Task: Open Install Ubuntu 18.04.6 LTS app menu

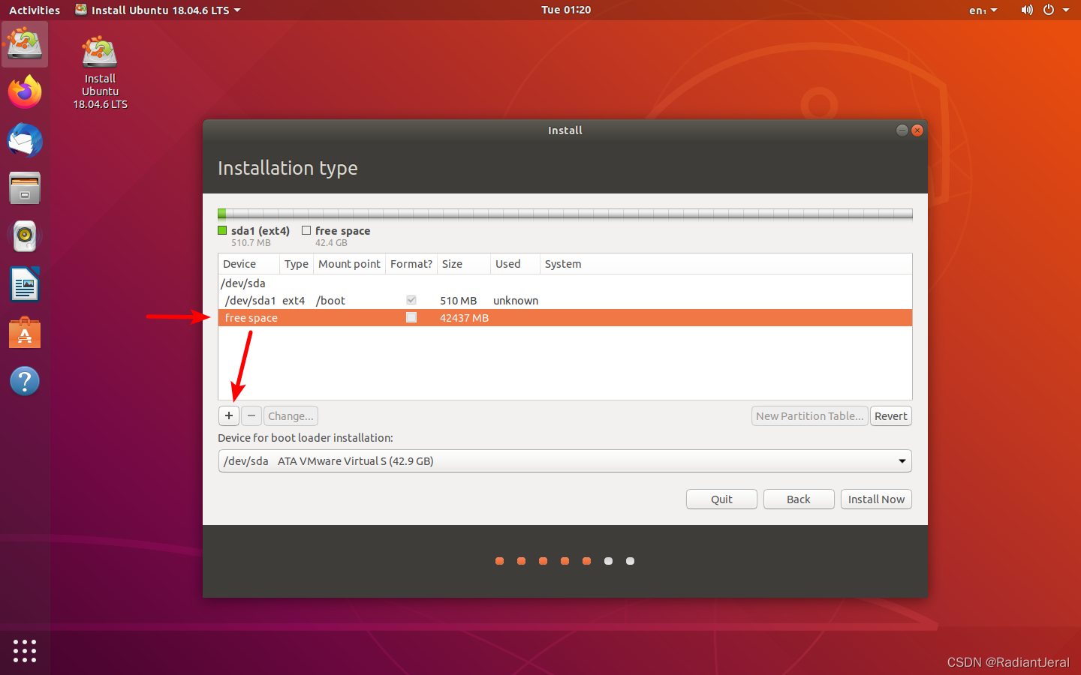Action: coord(158,10)
